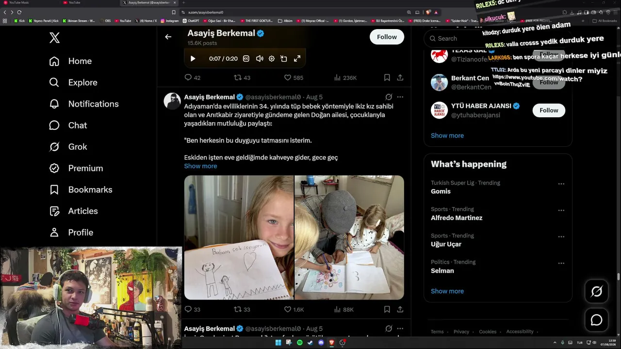The image size is (621, 349).
Task: Bookmark the post with 1.6K likes
Action: [387, 309]
